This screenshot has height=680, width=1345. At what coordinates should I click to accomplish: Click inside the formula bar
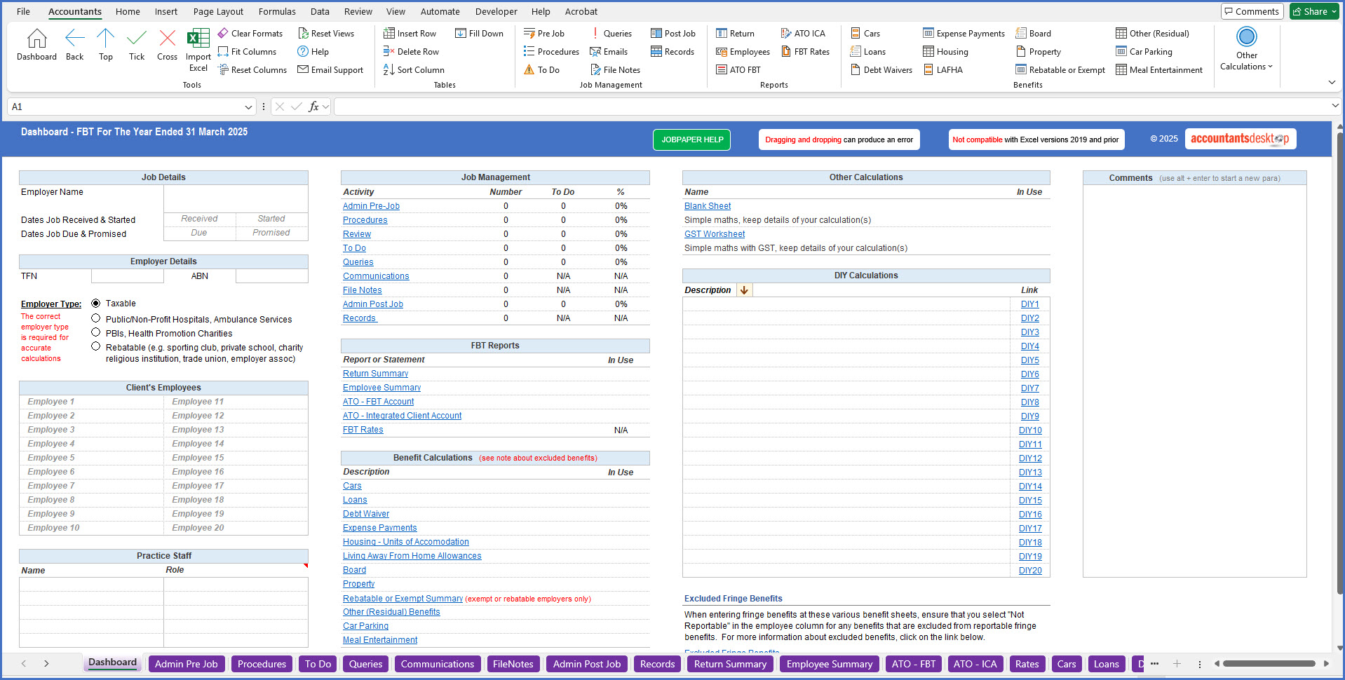tap(631, 106)
